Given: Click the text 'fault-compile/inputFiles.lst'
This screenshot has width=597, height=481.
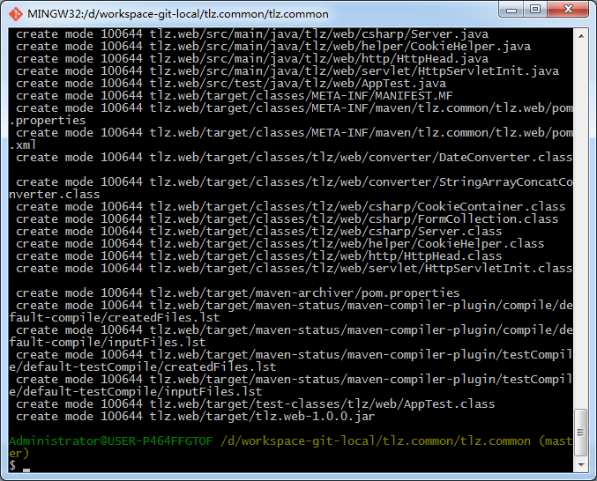Looking at the screenshot, I should pyautogui.click(x=108, y=342).
